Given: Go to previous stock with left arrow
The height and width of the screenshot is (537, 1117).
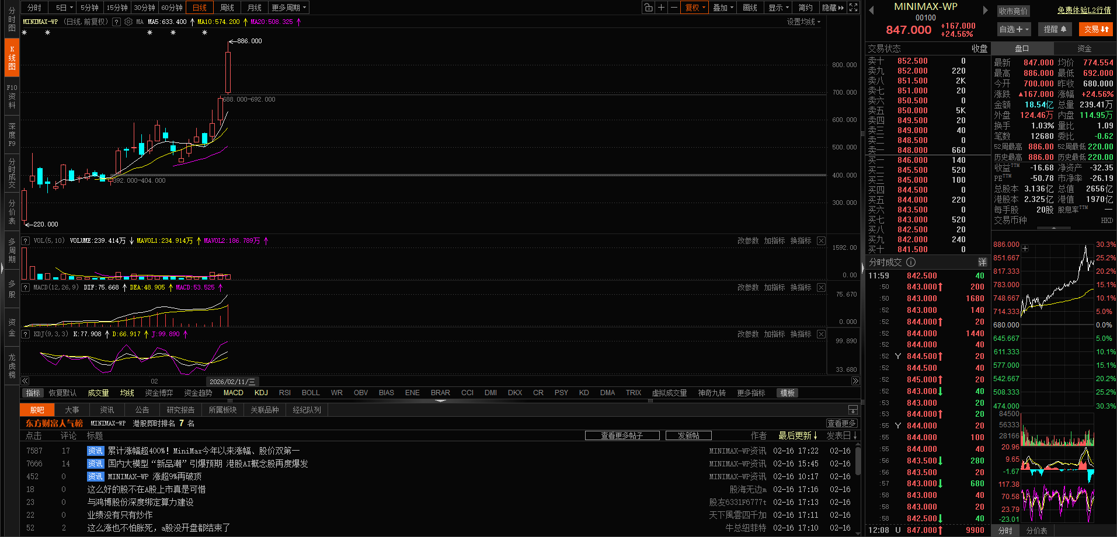Looking at the screenshot, I should pyautogui.click(x=871, y=10).
